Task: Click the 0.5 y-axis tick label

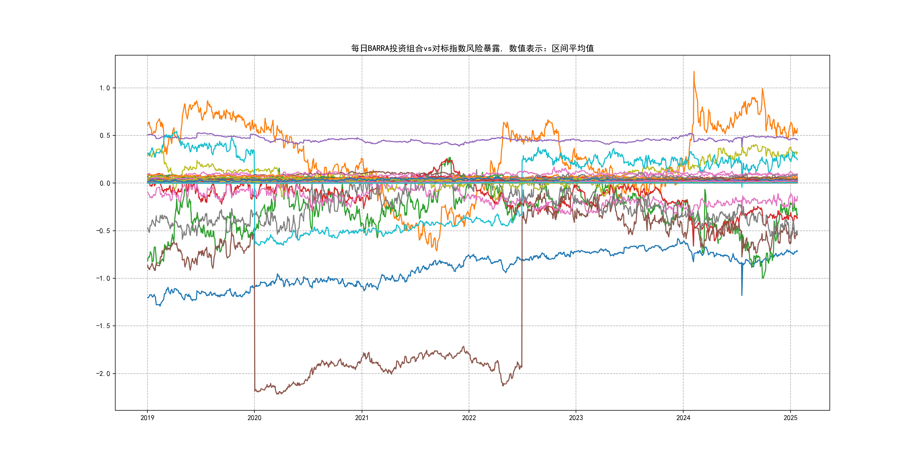Action: (x=104, y=136)
